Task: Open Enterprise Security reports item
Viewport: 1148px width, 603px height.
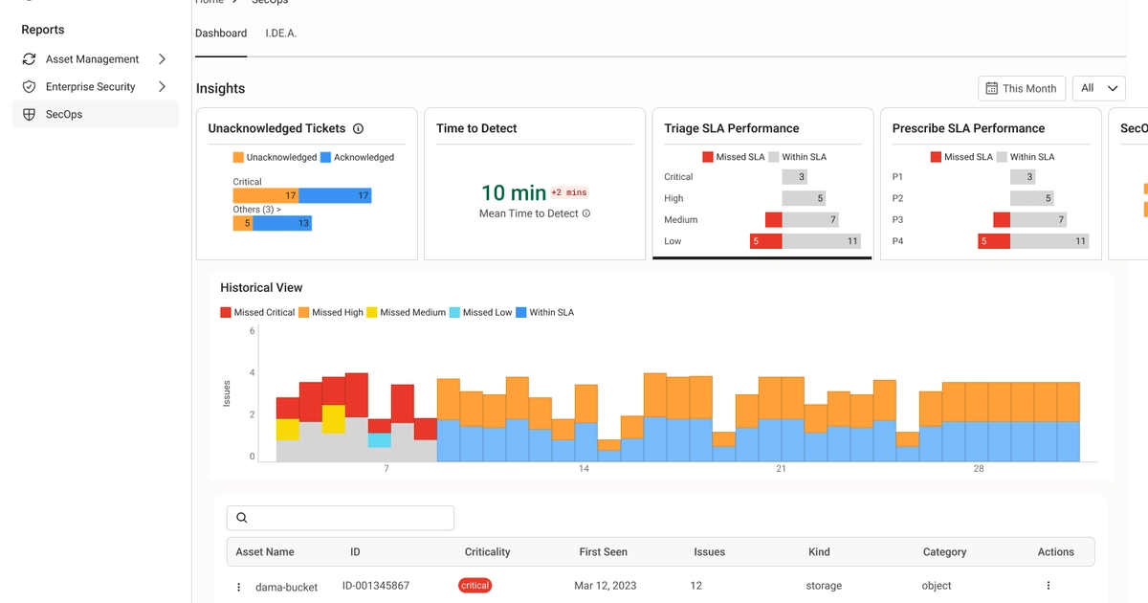Action: 96,87
